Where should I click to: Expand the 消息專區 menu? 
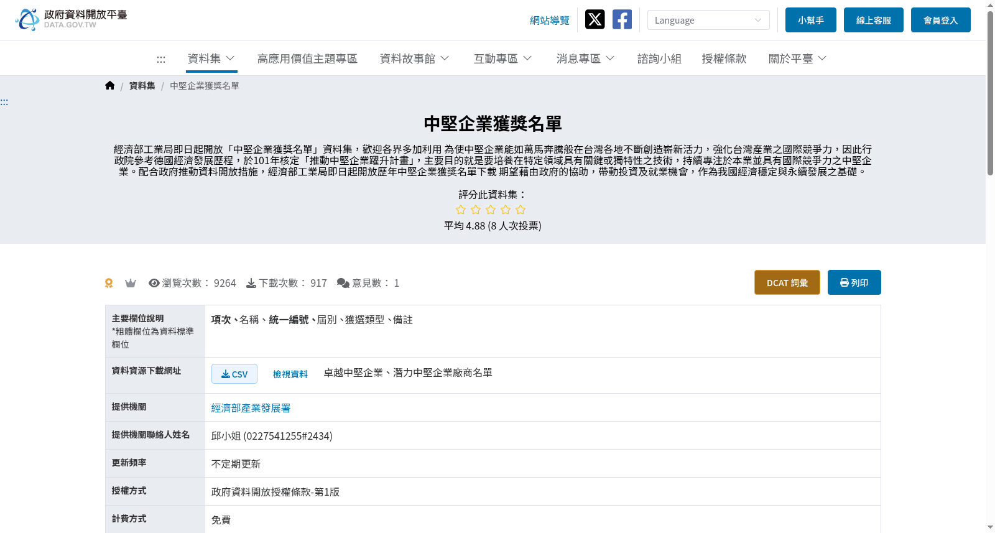[585, 58]
